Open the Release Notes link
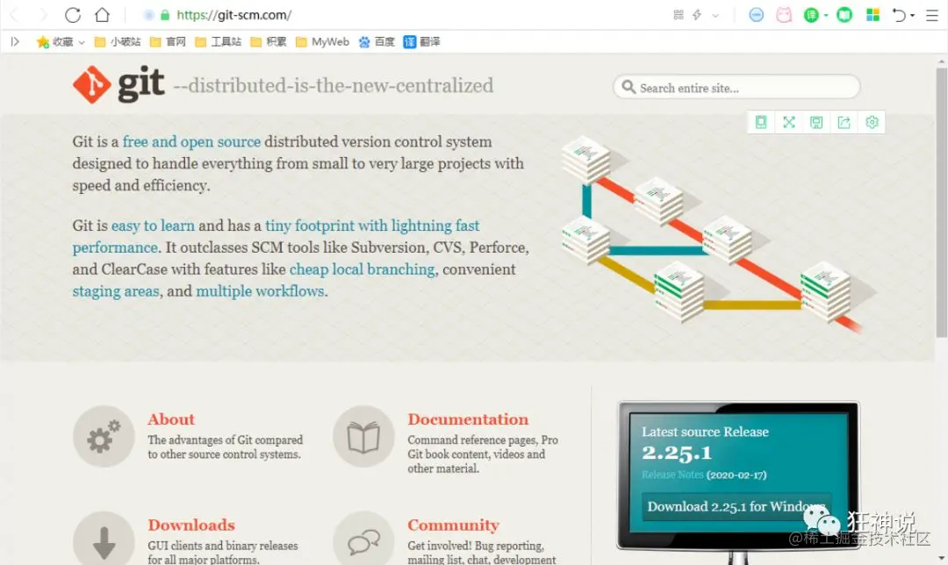Screen dimensions: 948x565 (x=673, y=475)
